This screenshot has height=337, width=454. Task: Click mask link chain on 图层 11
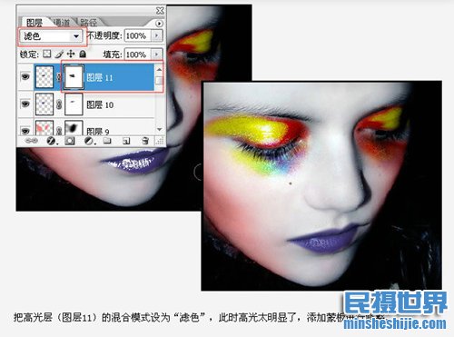[59, 77]
